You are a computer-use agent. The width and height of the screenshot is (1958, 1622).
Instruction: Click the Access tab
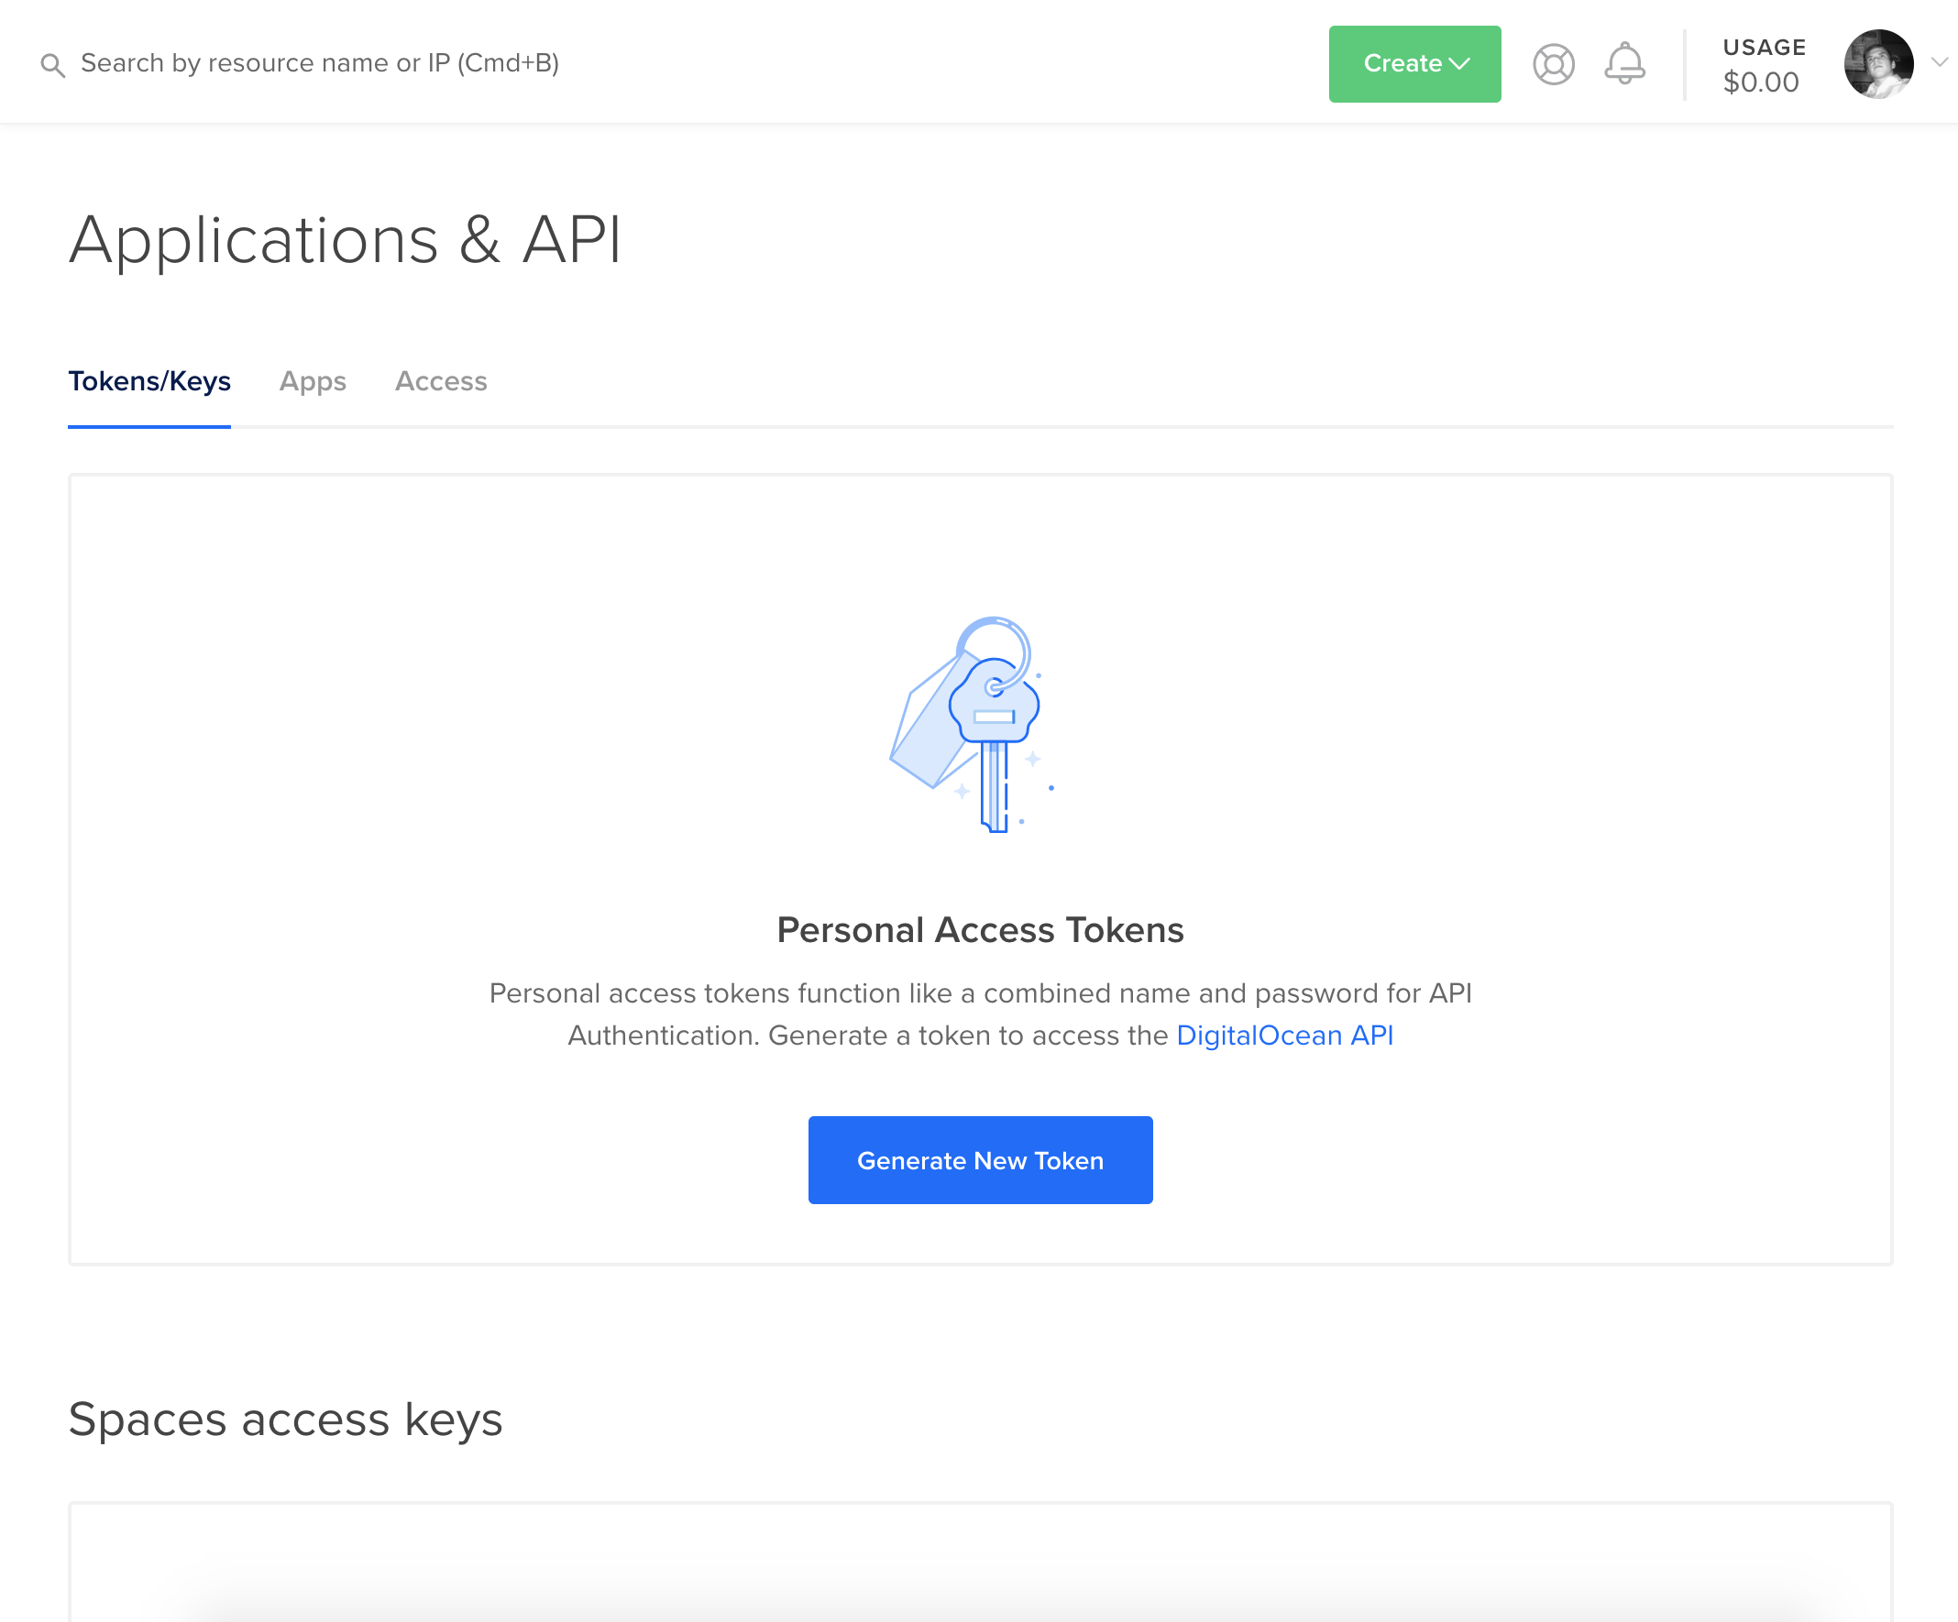pos(441,380)
